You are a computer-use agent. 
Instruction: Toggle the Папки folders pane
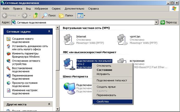point(66,15)
